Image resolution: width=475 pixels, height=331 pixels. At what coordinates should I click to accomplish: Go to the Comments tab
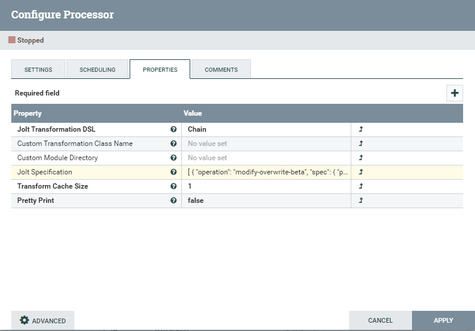[221, 69]
